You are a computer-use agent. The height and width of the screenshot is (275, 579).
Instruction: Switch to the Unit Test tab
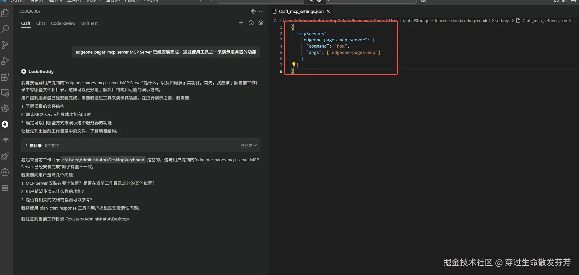pyautogui.click(x=89, y=23)
